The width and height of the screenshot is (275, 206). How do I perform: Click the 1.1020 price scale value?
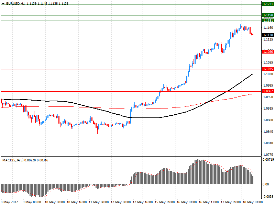[268, 74]
